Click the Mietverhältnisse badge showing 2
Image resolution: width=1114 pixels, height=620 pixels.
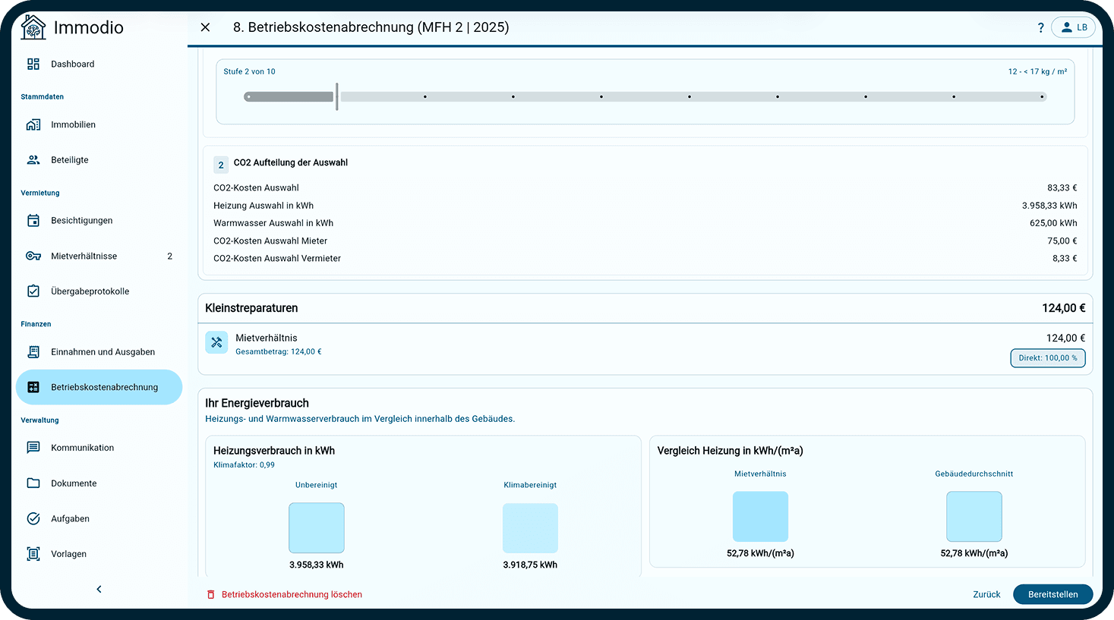pos(170,256)
